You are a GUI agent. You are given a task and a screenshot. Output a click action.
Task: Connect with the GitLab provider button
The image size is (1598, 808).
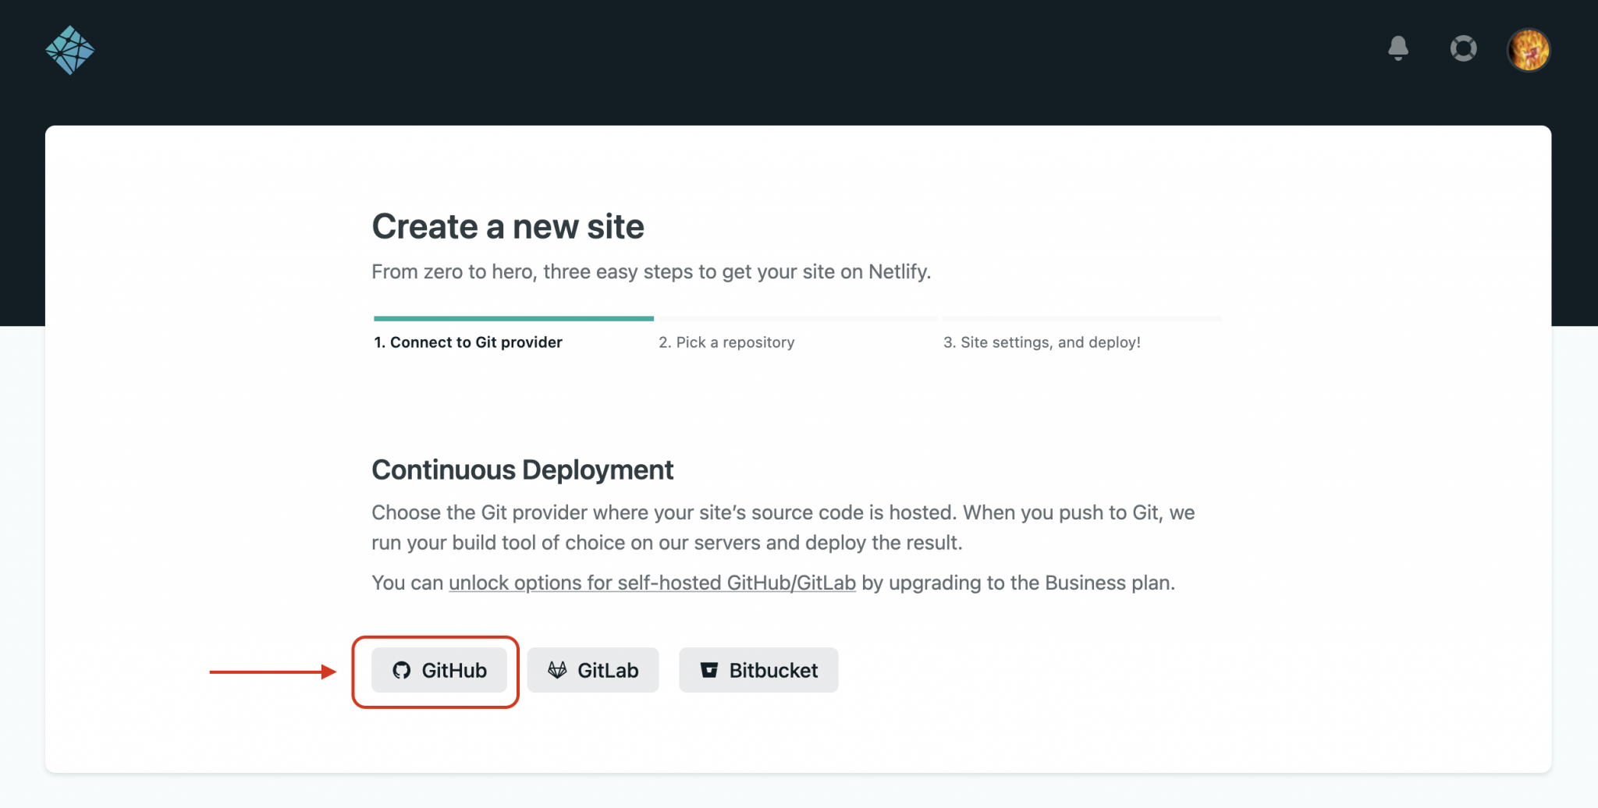(593, 669)
